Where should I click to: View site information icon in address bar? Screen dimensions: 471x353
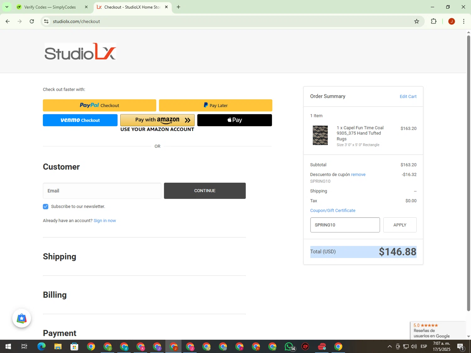[46, 21]
